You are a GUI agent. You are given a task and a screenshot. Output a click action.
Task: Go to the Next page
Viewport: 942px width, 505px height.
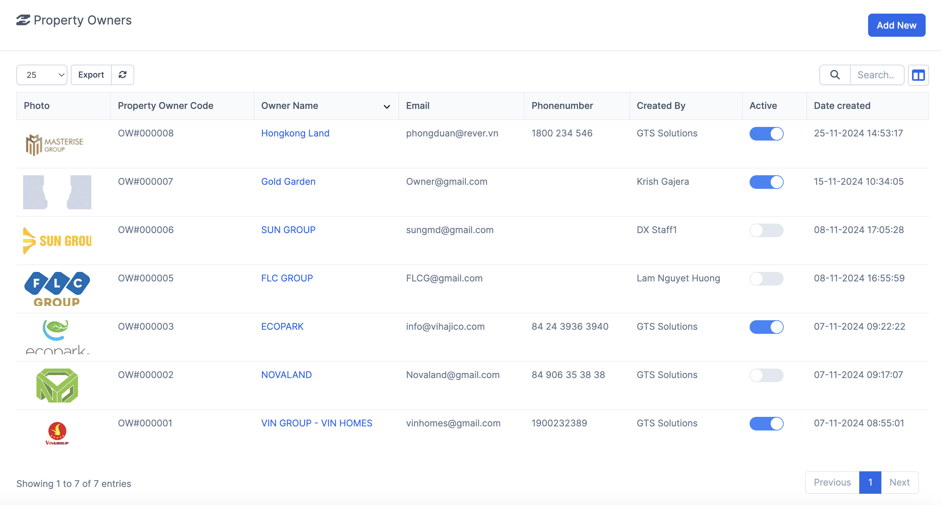pos(900,482)
